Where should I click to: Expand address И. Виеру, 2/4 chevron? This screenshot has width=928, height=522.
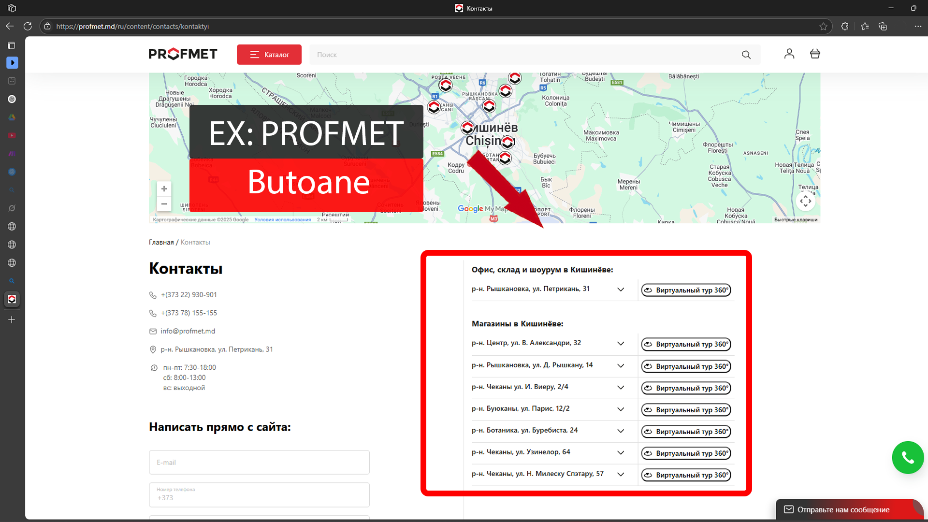(x=621, y=388)
